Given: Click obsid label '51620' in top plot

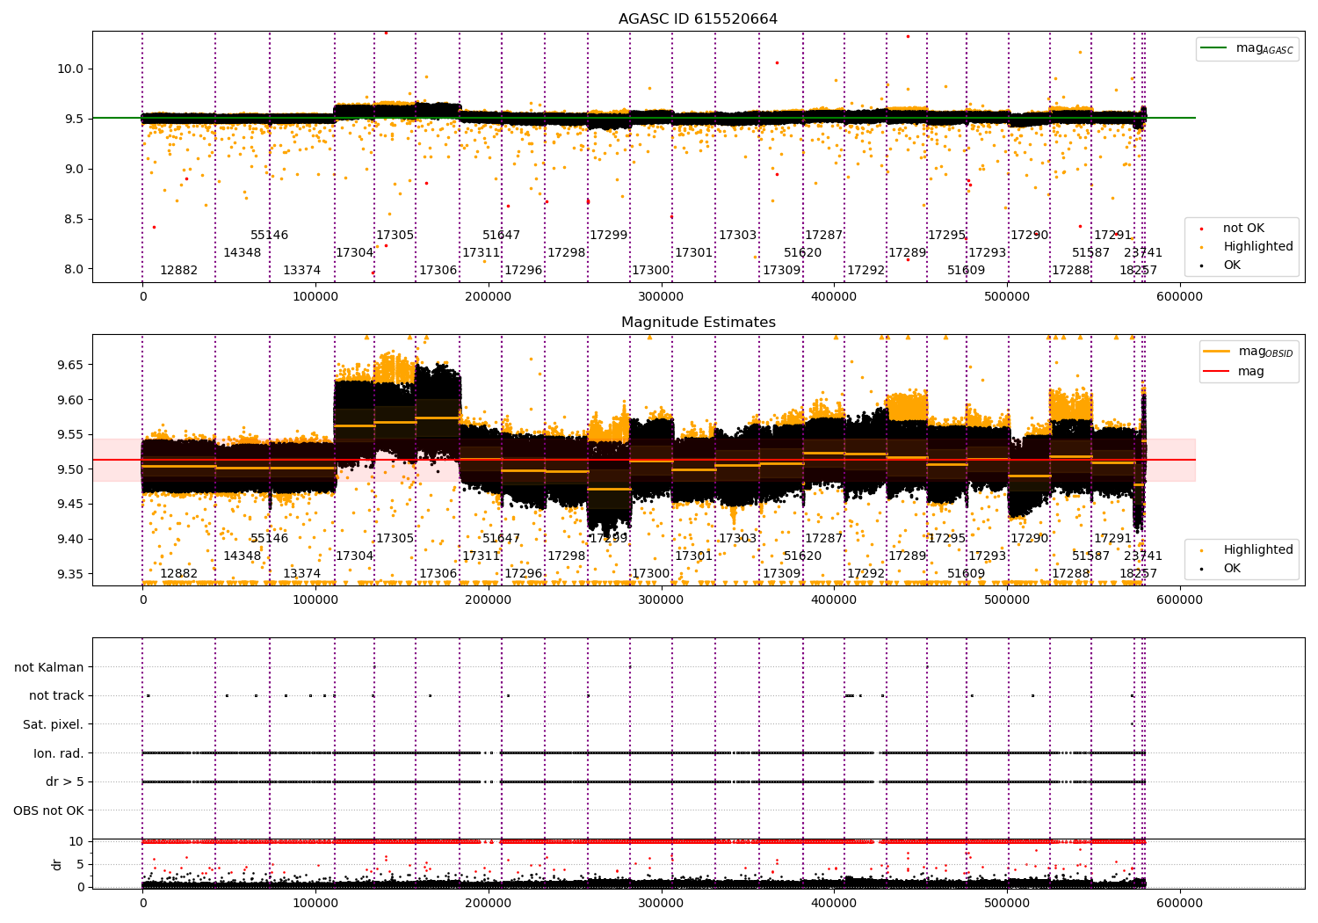Looking at the screenshot, I should (802, 253).
